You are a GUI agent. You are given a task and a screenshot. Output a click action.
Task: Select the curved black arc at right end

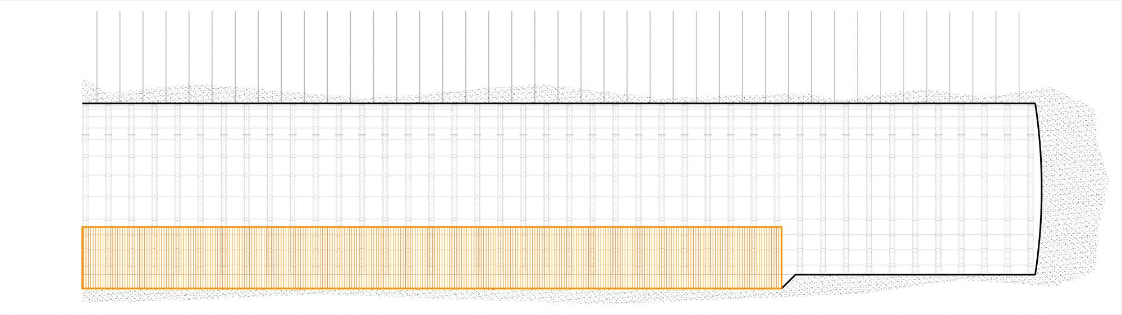pyautogui.click(x=1040, y=189)
